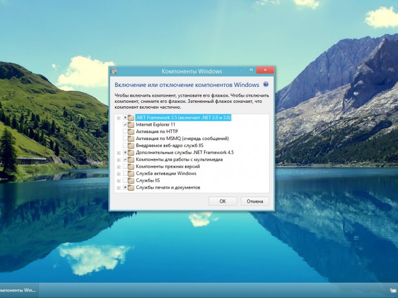Toggle Дополнительные службы .NET Framework 4.5 checkbox

coord(125,152)
